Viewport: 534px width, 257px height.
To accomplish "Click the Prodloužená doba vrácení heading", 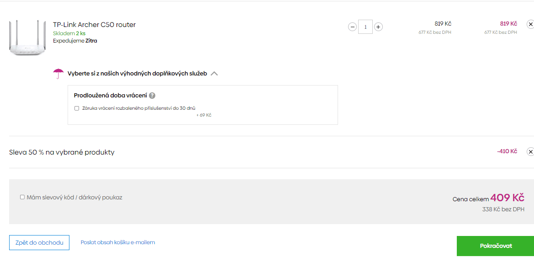I will tap(111, 96).
